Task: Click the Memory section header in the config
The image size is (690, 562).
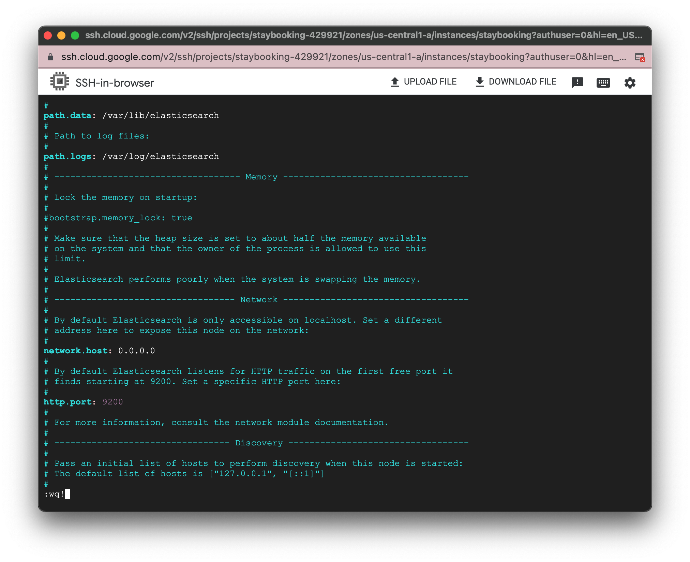Action: click(x=261, y=177)
